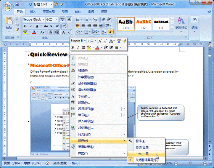
Task: Click the horizontal scrollbar thumb
Action: pos(109,158)
